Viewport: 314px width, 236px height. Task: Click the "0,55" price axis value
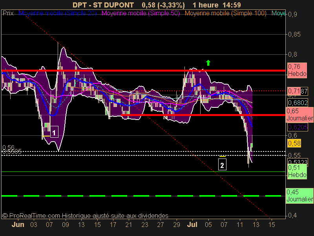(x=294, y=155)
